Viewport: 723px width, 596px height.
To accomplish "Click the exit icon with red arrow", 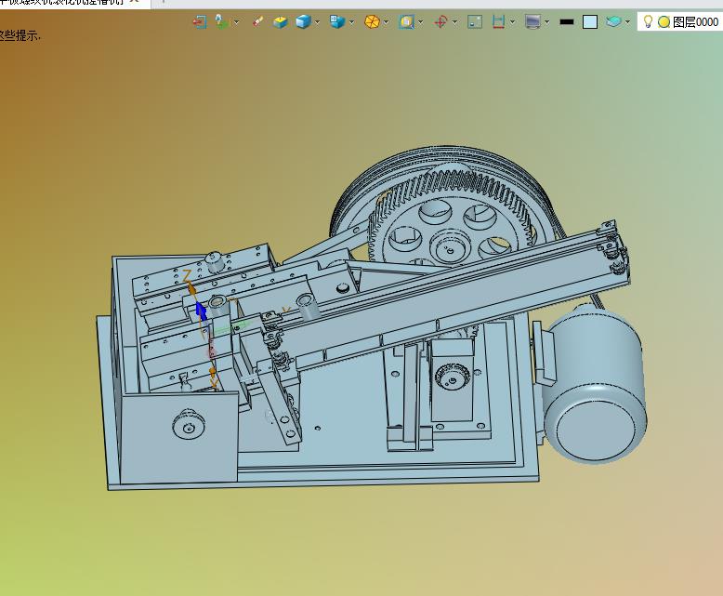I will pyautogui.click(x=200, y=21).
